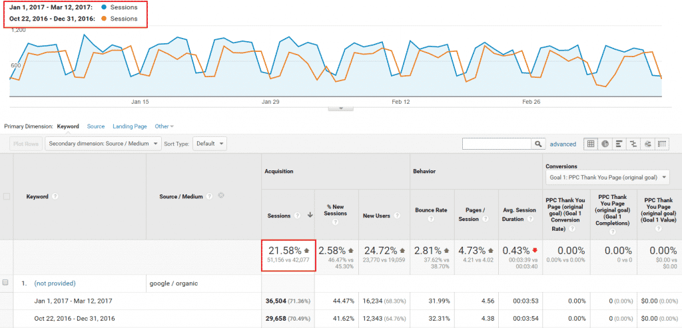This screenshot has width=682, height=328.
Task: Open help for % New Sessions column
Action: tap(336, 222)
